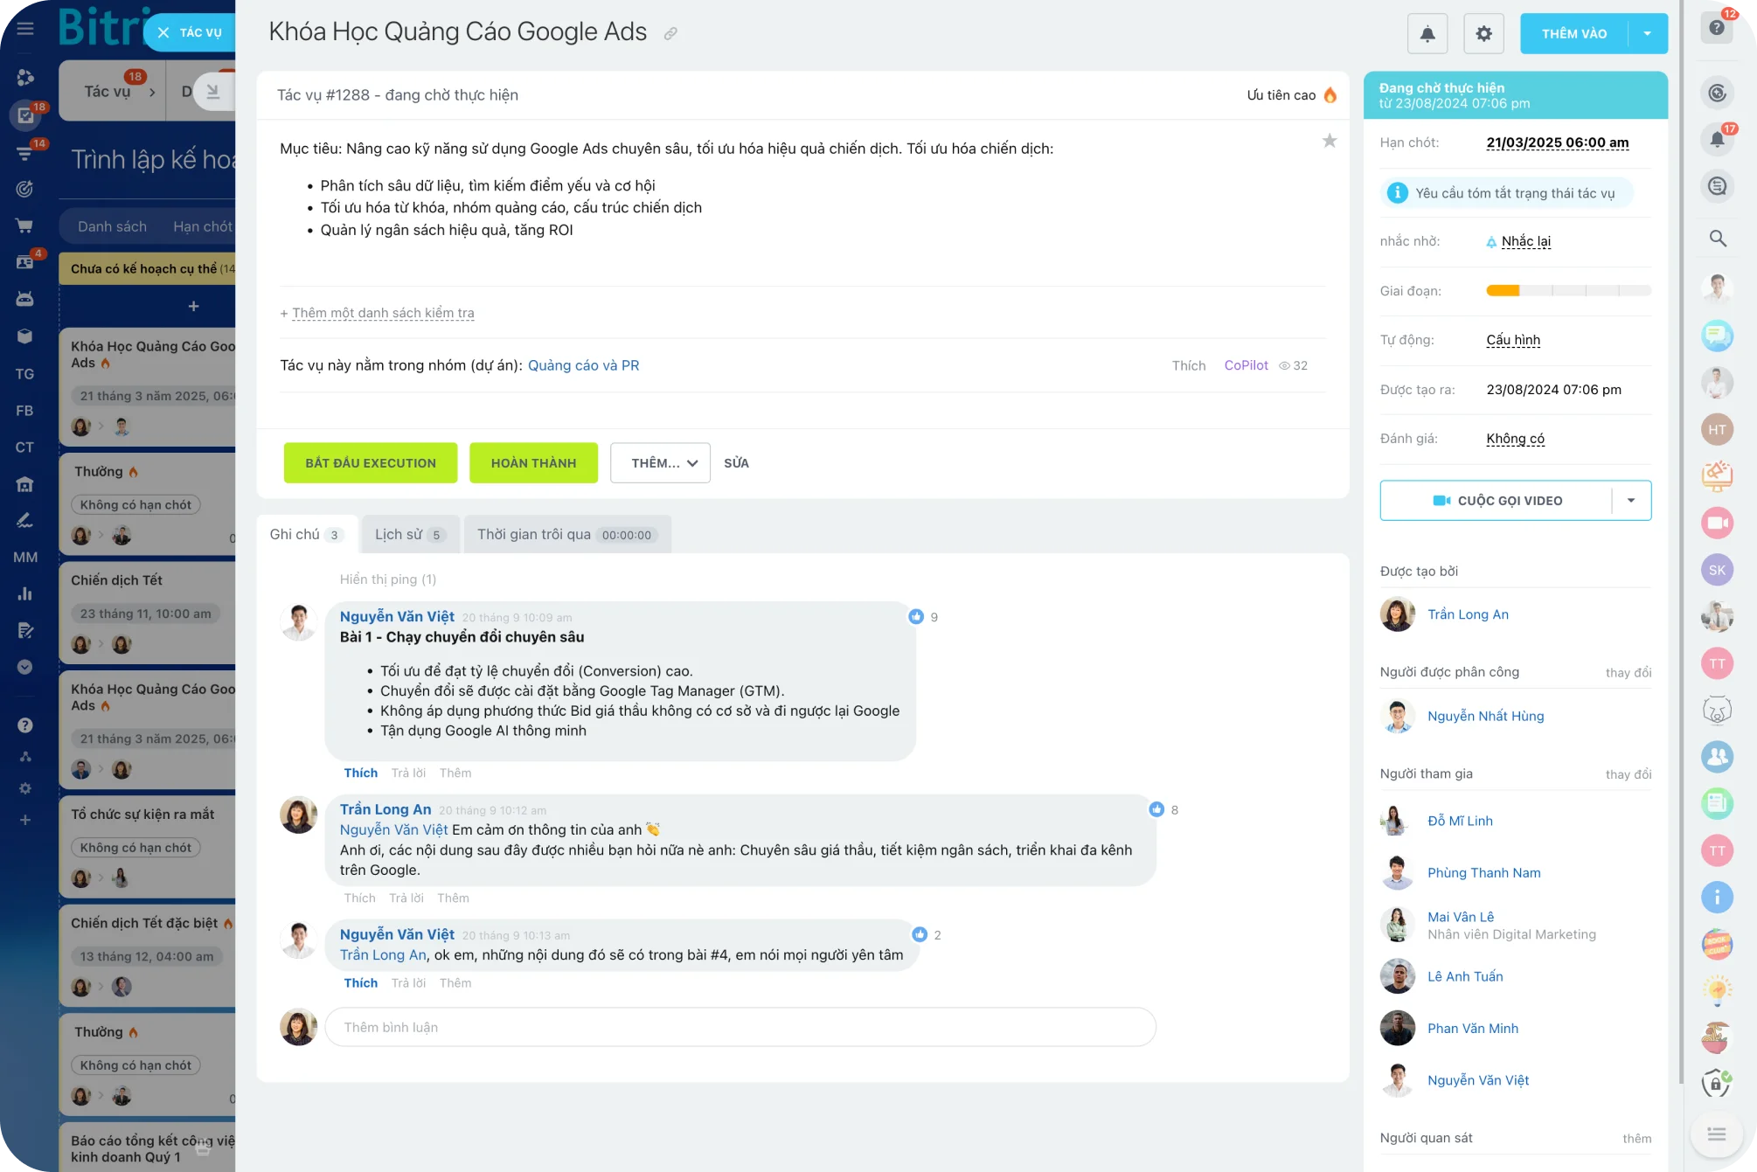Expand the Tác vụ breadcrumb chevron
The image size is (1757, 1172).
click(x=152, y=92)
